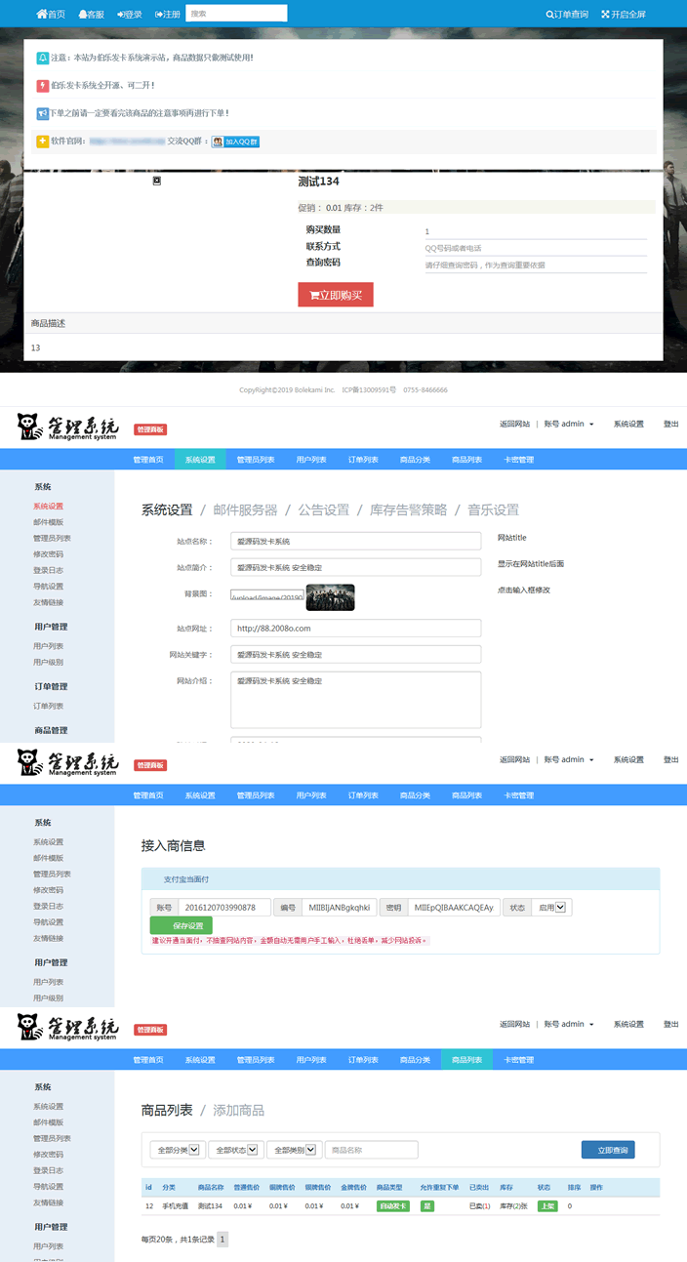Open the 全部分类 category dropdown
The image size is (687, 1262).
[179, 1150]
